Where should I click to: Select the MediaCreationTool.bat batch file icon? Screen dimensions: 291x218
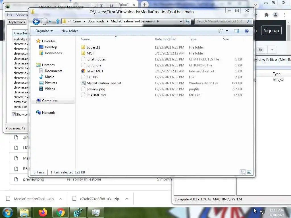click(x=83, y=83)
